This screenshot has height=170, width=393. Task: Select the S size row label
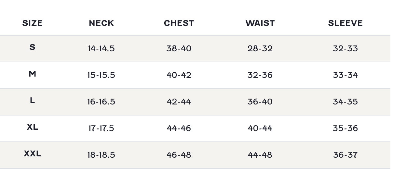pos(32,47)
